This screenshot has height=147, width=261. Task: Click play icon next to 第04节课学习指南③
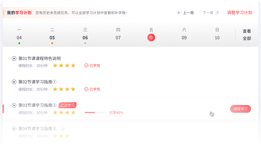(14, 129)
